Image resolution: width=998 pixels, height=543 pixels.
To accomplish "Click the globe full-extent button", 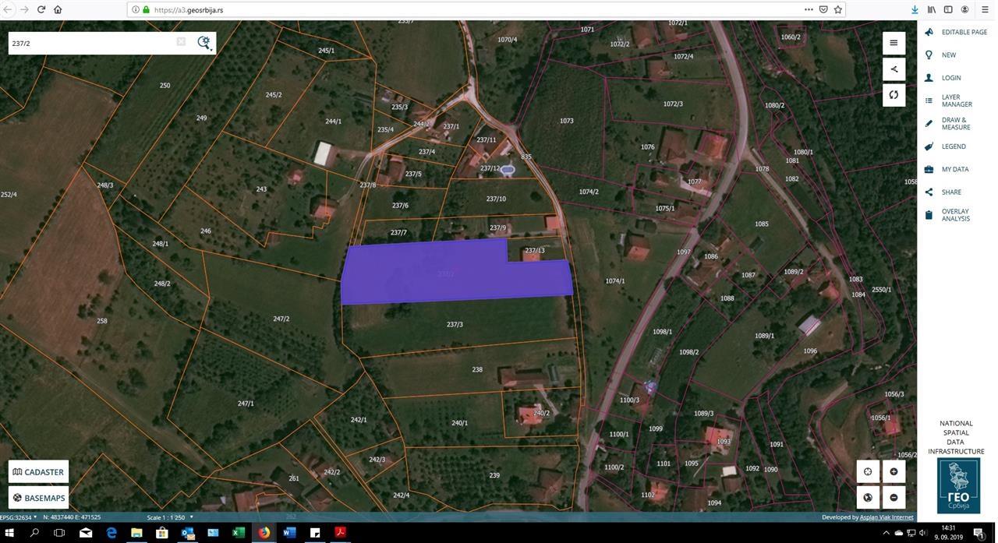I will 868,497.
